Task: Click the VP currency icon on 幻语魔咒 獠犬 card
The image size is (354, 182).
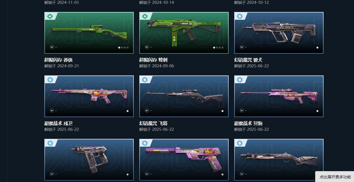Action: (x=242, y=47)
